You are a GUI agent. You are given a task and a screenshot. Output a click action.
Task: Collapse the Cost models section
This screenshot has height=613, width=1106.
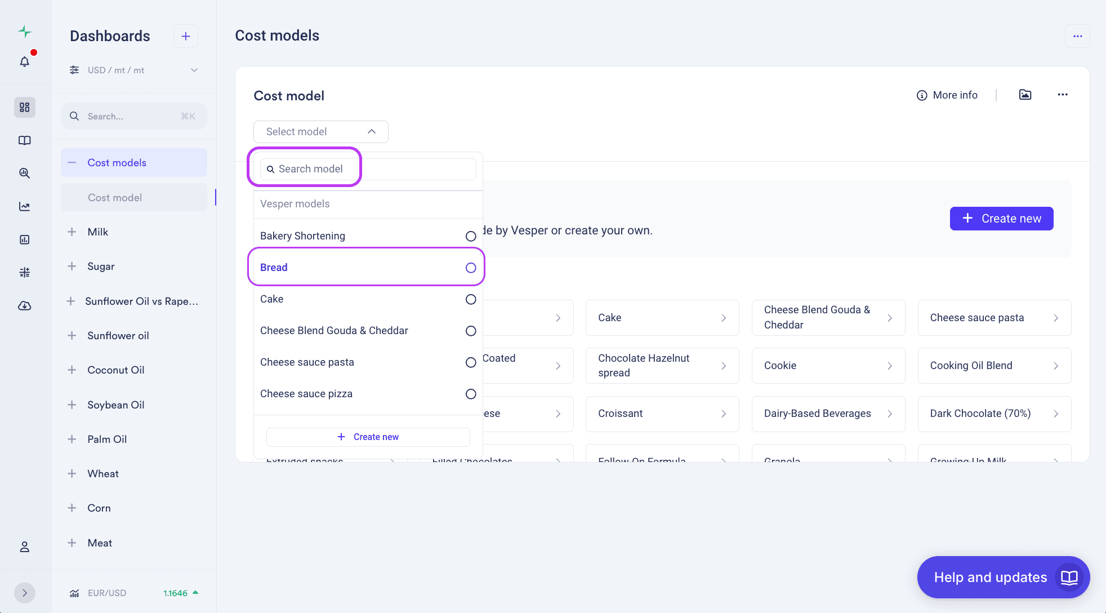[72, 162]
